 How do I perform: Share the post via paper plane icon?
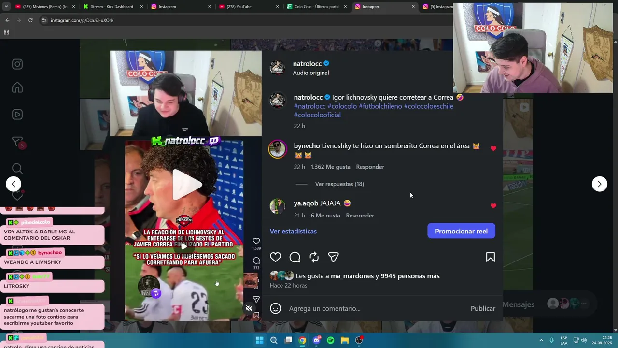click(333, 257)
